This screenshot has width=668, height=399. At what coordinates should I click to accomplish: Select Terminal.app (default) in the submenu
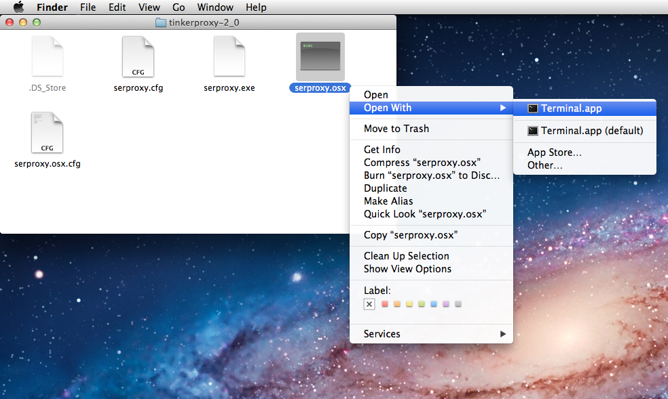pos(584,131)
